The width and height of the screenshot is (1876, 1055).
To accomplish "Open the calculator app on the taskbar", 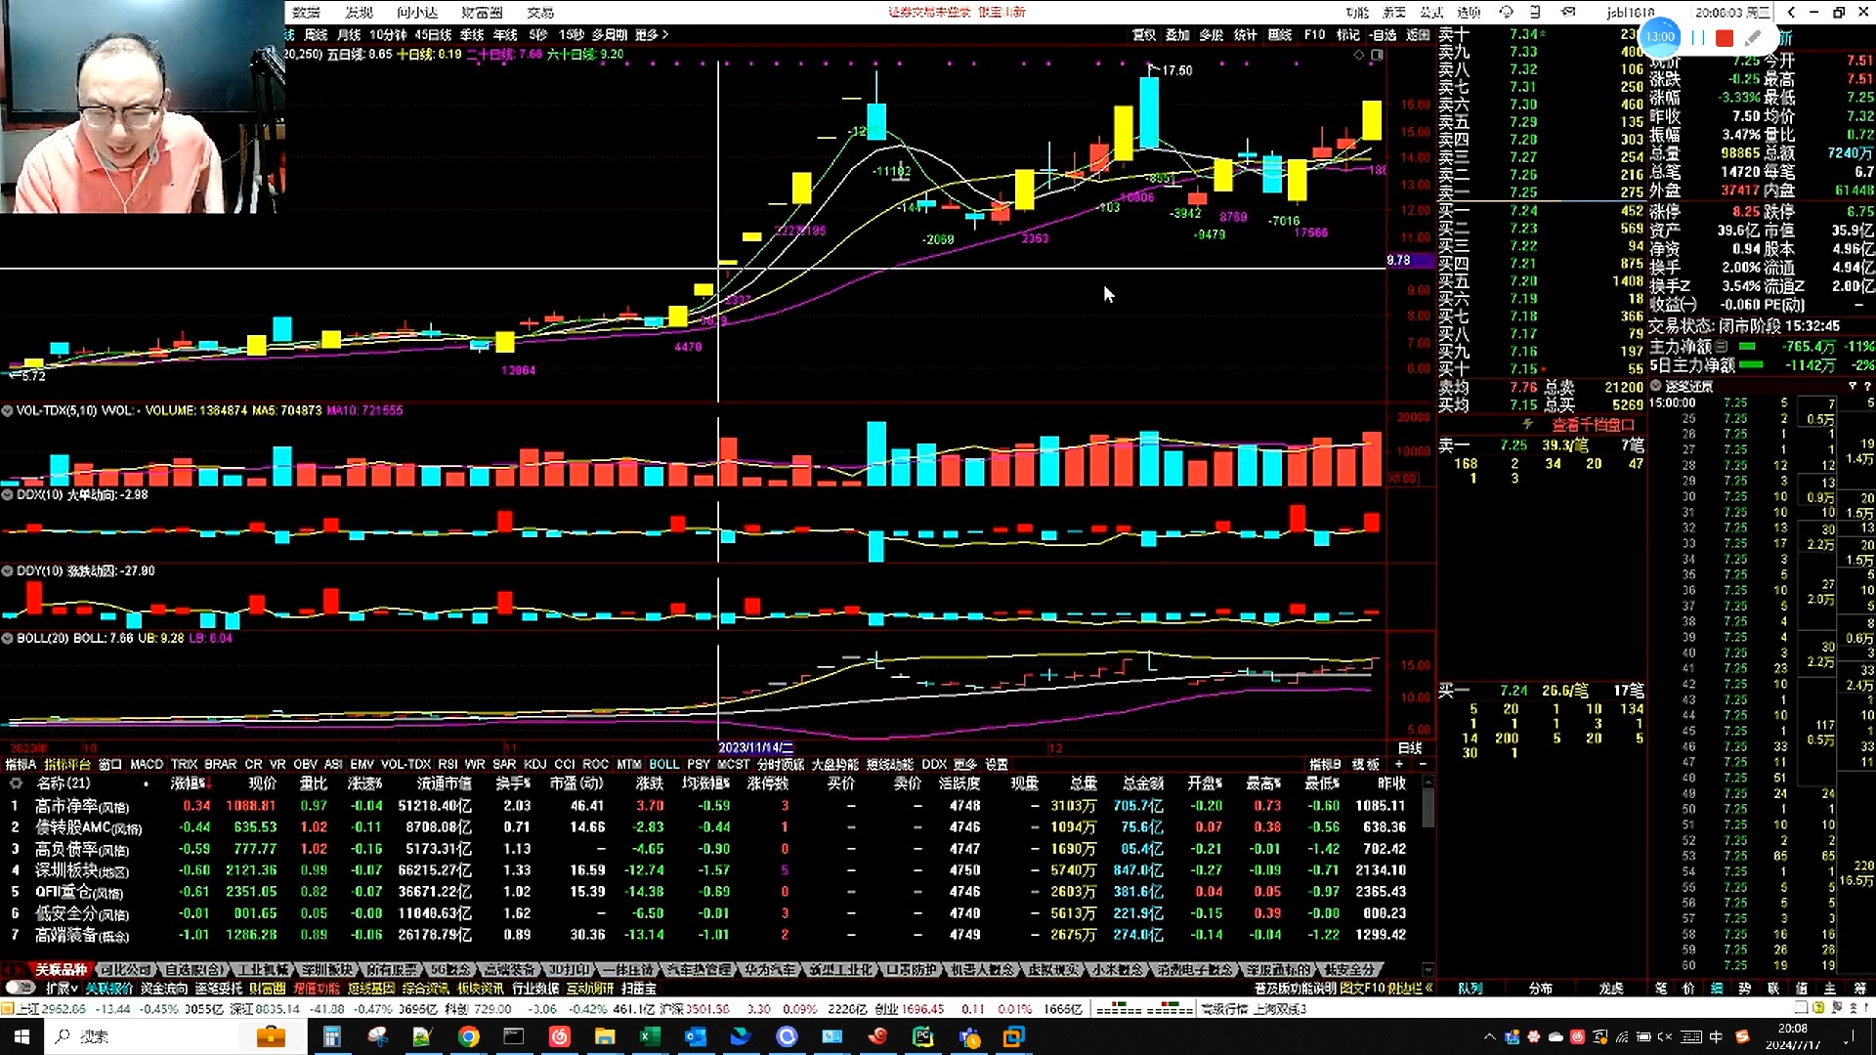I will pos(332,1036).
